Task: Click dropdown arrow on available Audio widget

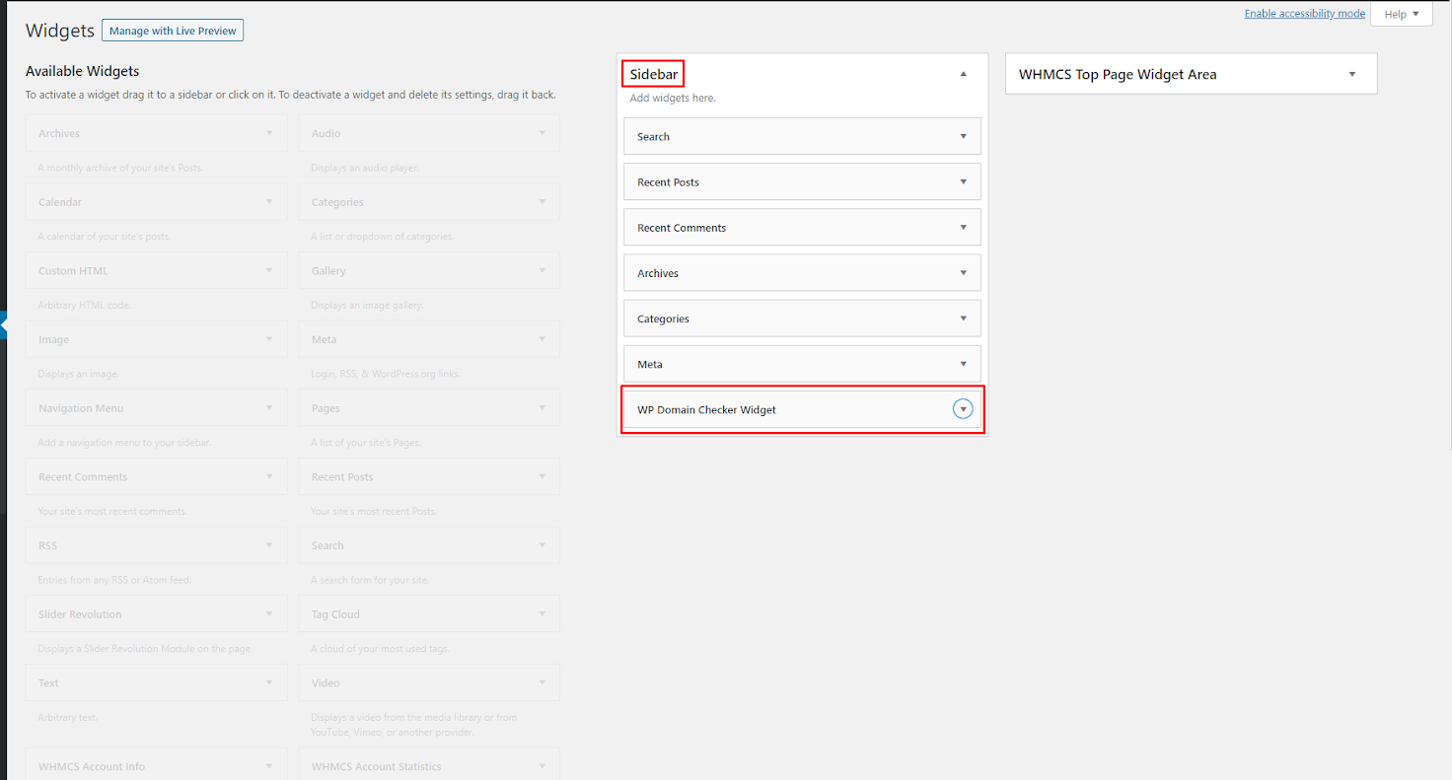Action: pyautogui.click(x=543, y=133)
